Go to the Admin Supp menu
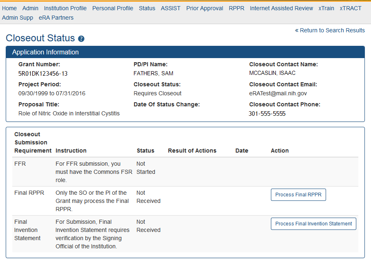371x261 pixels. tap(18, 18)
